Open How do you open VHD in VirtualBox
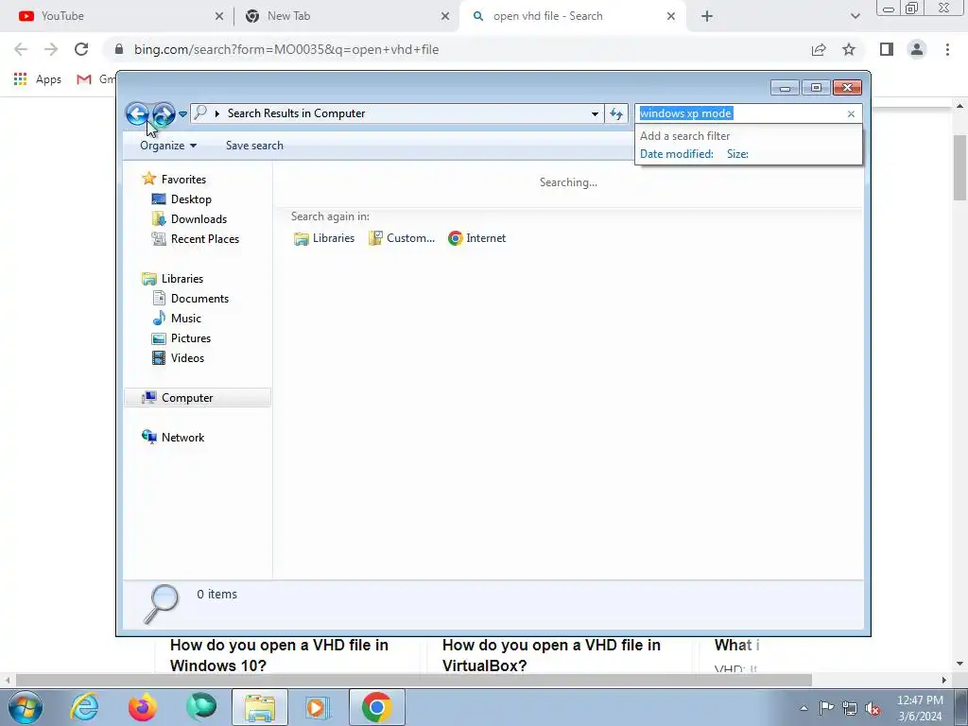 [x=551, y=655]
